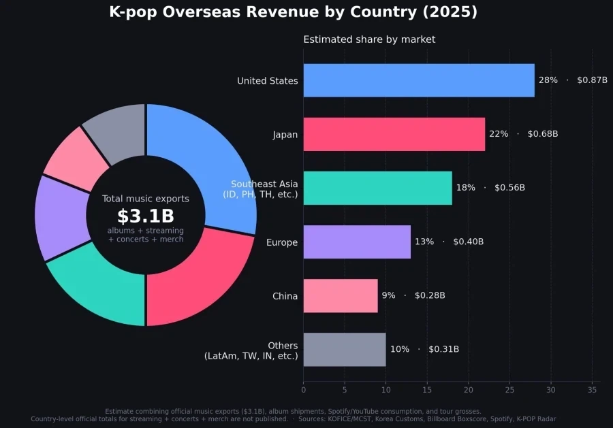Click the 'Japan' axis label
Viewport: 613px width, 428px height.
click(285, 135)
